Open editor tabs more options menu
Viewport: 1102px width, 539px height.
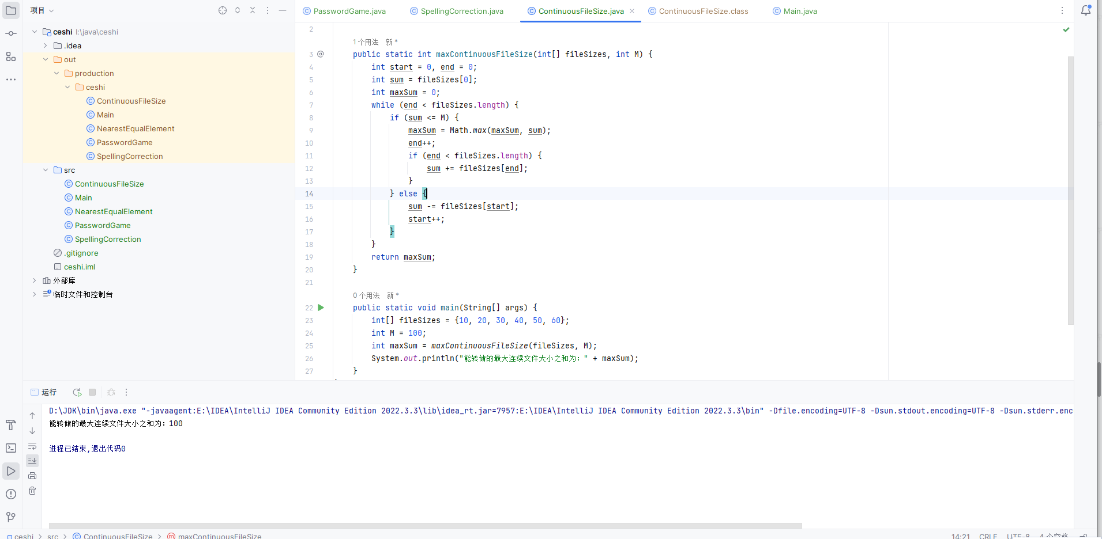[1062, 10]
